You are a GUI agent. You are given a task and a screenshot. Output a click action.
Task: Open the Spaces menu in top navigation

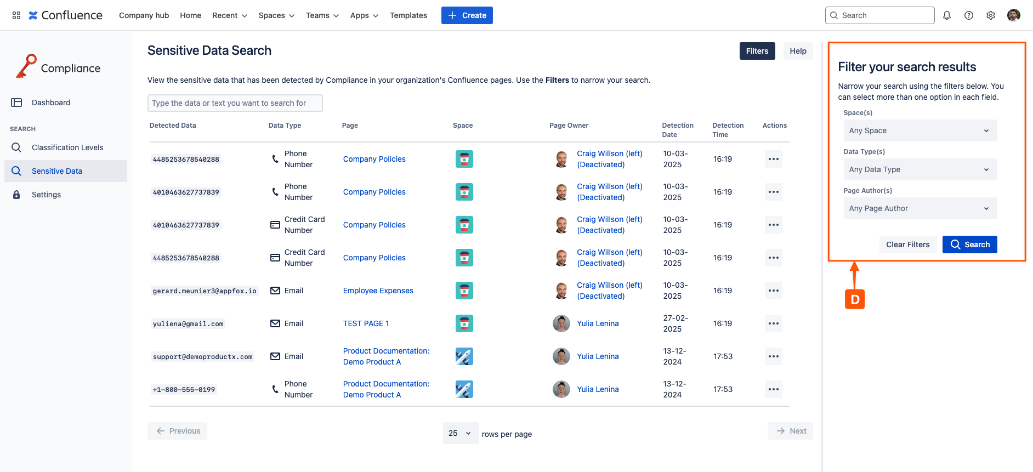(276, 15)
